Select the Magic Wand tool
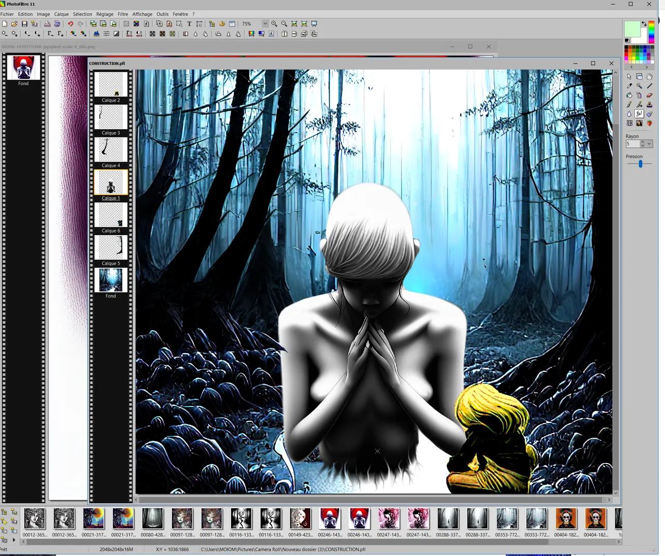Image resolution: width=665 pixels, height=556 pixels. click(639, 86)
